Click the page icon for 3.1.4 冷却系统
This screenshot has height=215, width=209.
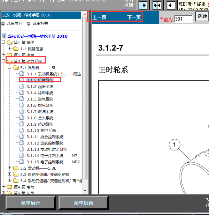(x=22, y=92)
